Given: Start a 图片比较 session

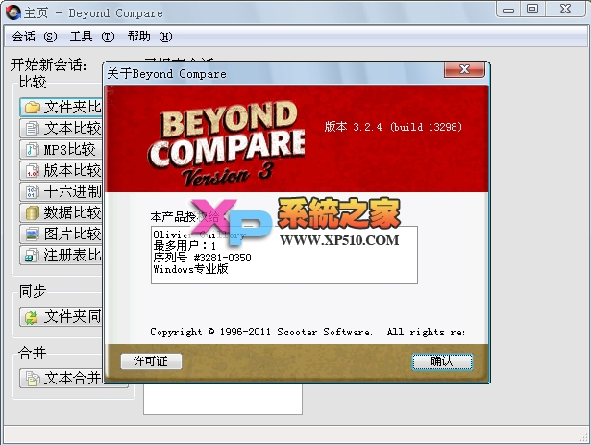Looking at the screenshot, I should coord(62,235).
